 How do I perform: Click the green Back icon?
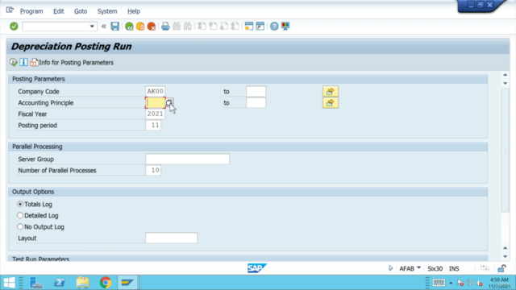pos(129,27)
